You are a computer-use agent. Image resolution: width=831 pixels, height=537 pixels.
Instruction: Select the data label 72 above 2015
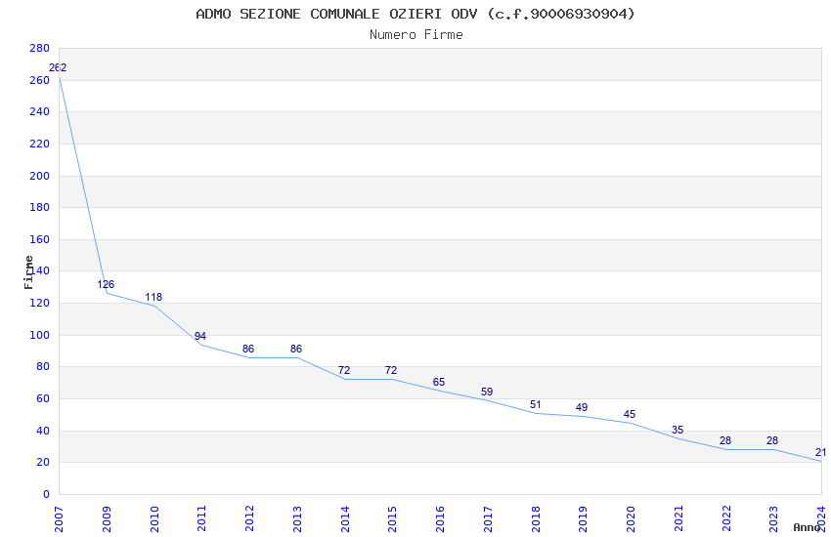(x=391, y=371)
